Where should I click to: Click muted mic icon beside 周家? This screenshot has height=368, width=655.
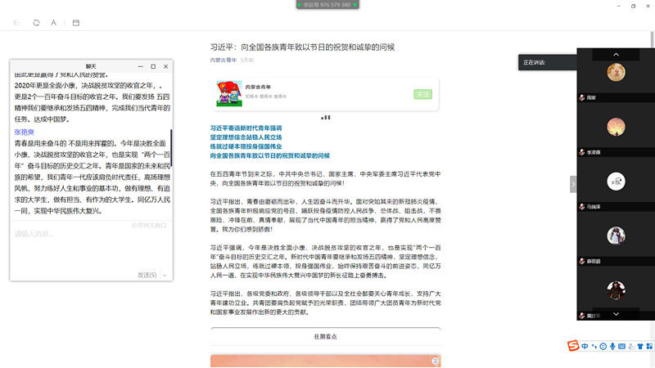[582, 97]
